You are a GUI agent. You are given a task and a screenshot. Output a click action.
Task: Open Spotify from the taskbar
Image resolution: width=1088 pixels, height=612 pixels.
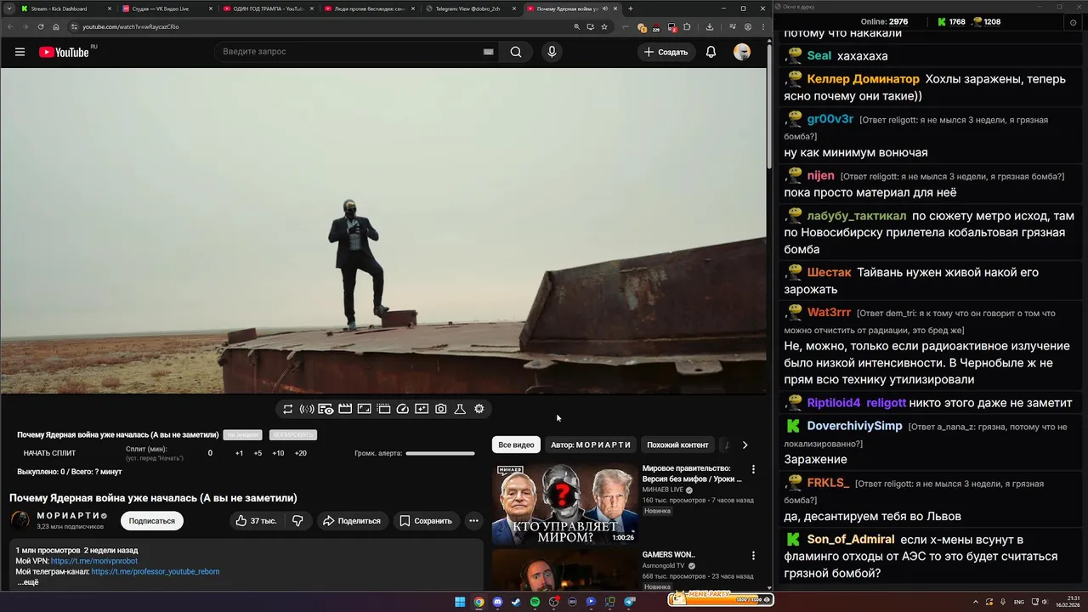(535, 602)
